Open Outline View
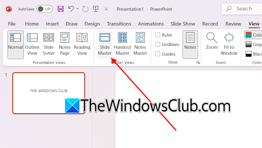This screenshot has height=148, width=262. coord(32,44)
